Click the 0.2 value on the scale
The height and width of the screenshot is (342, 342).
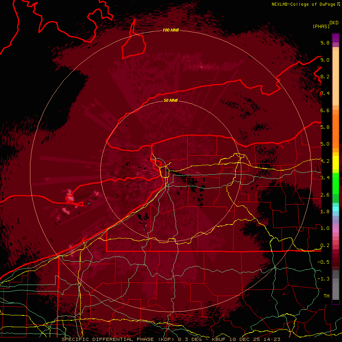(x=325, y=245)
